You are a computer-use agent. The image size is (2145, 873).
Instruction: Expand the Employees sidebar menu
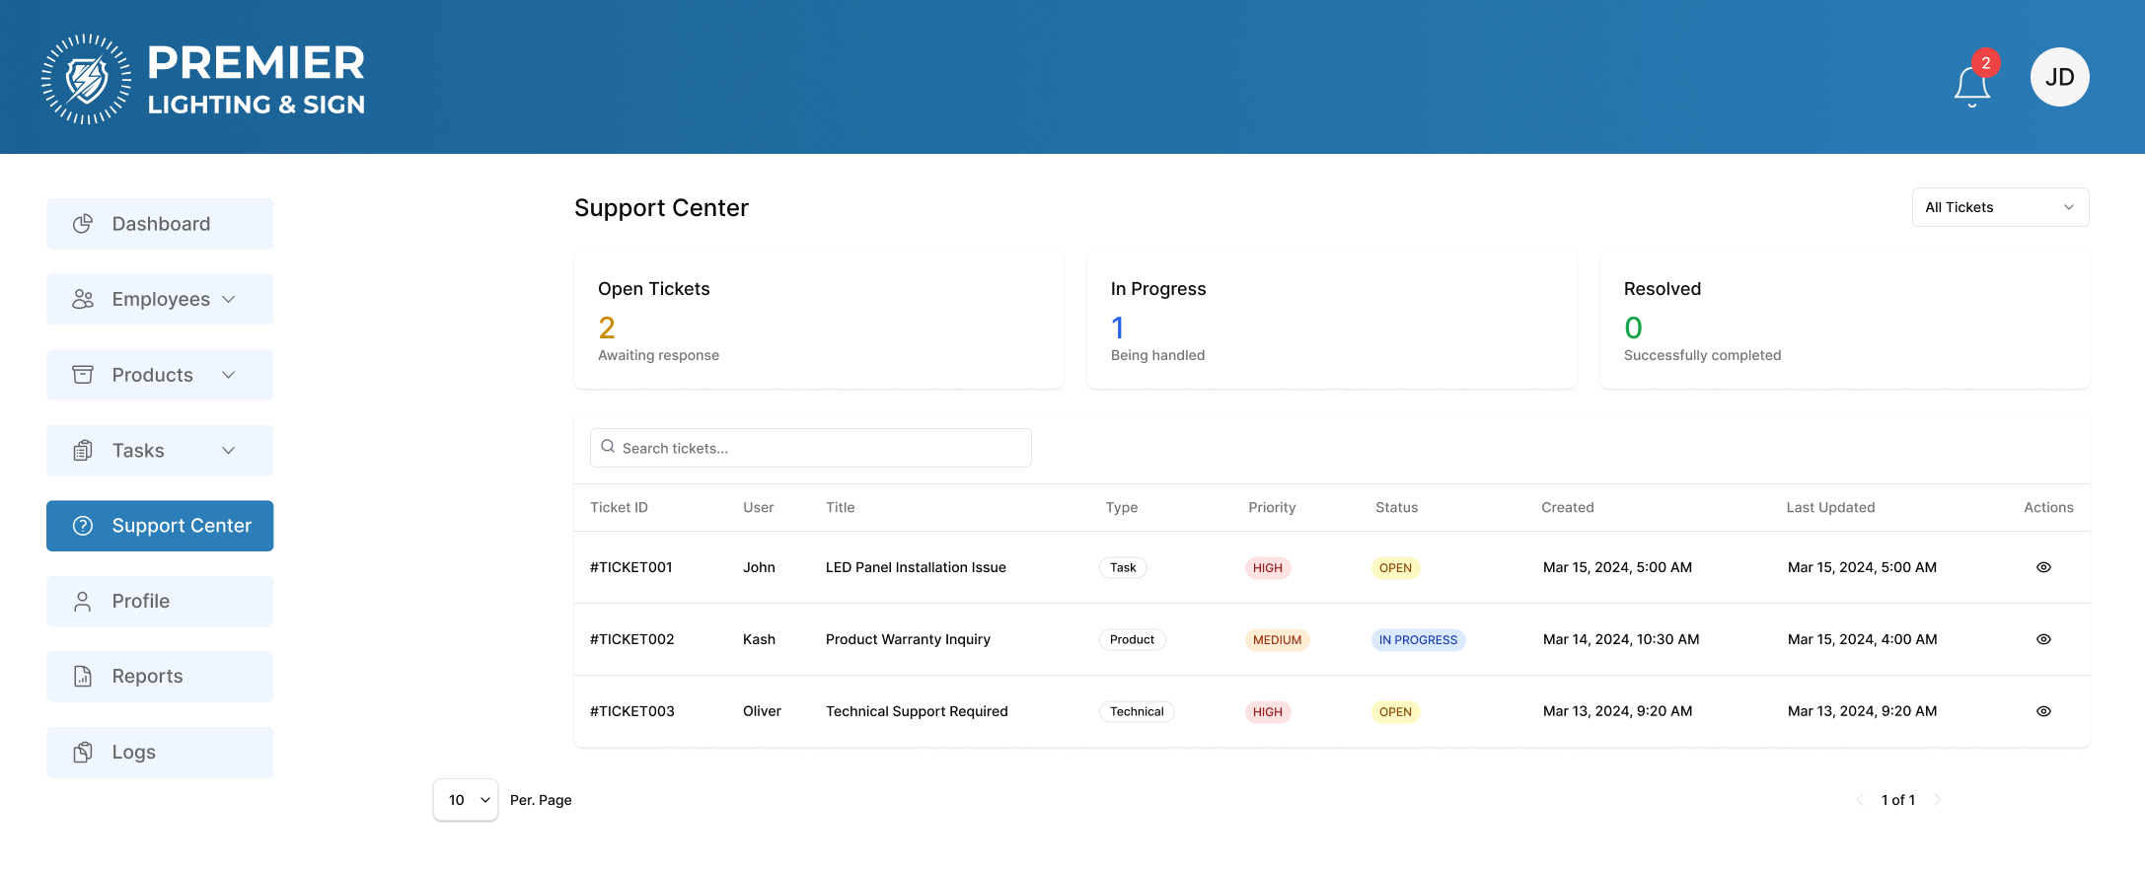tap(160, 300)
